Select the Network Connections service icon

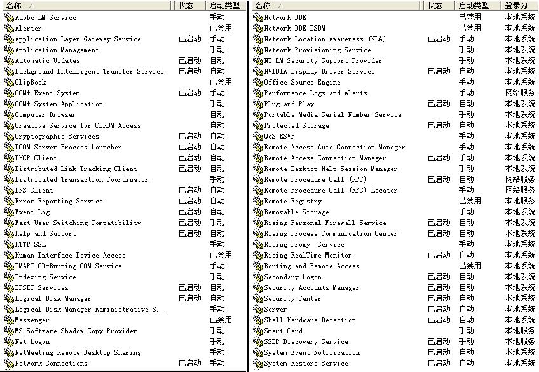[x=9, y=363]
